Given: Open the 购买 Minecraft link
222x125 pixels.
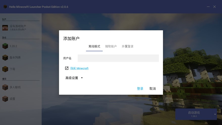Looking at the screenshot, I should point(79,68).
